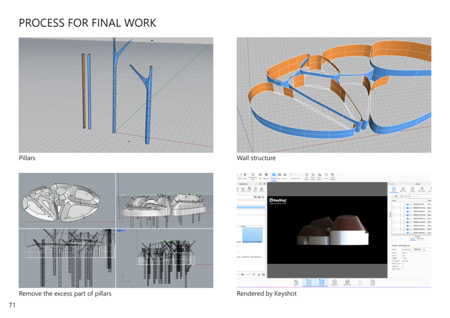Click the Search All field in the Scene panel
This screenshot has width=450, height=318.
420,196
